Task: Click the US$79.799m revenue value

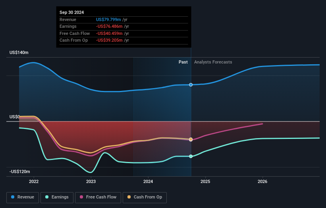Action: [108, 19]
